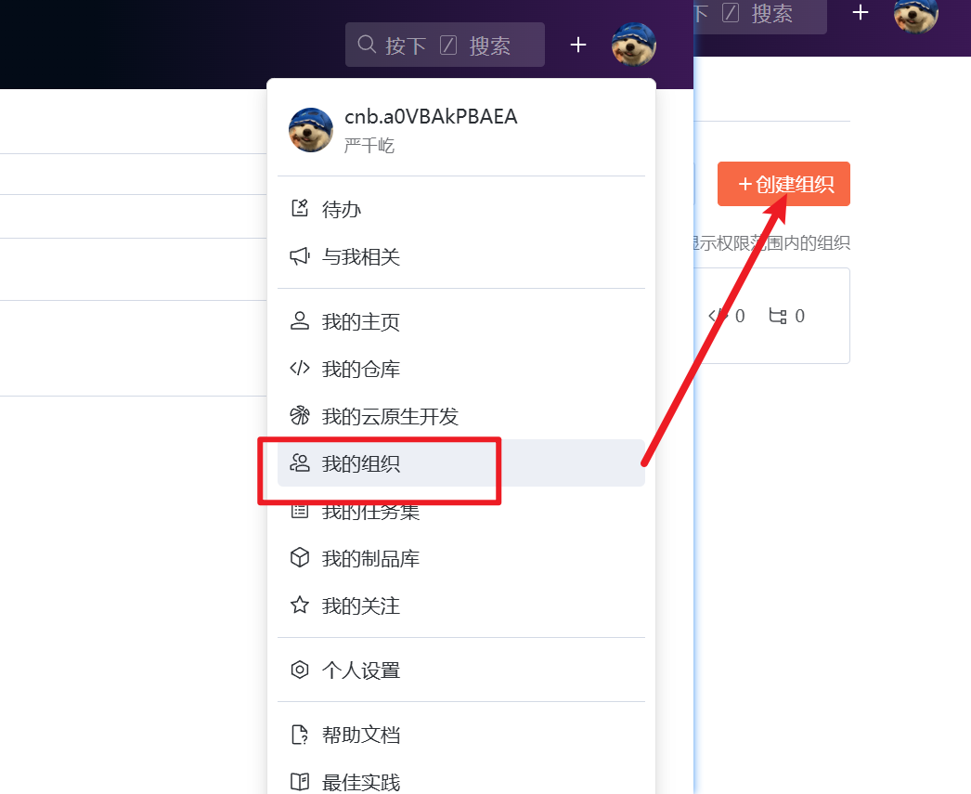Image resolution: width=971 pixels, height=794 pixels.
Task: Click the sub-organization count icon in the card
Action: pyautogui.click(x=777, y=316)
